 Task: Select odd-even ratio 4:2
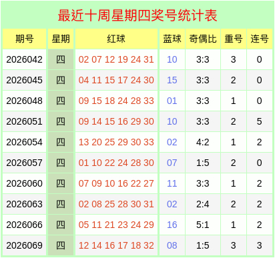coord(203,142)
